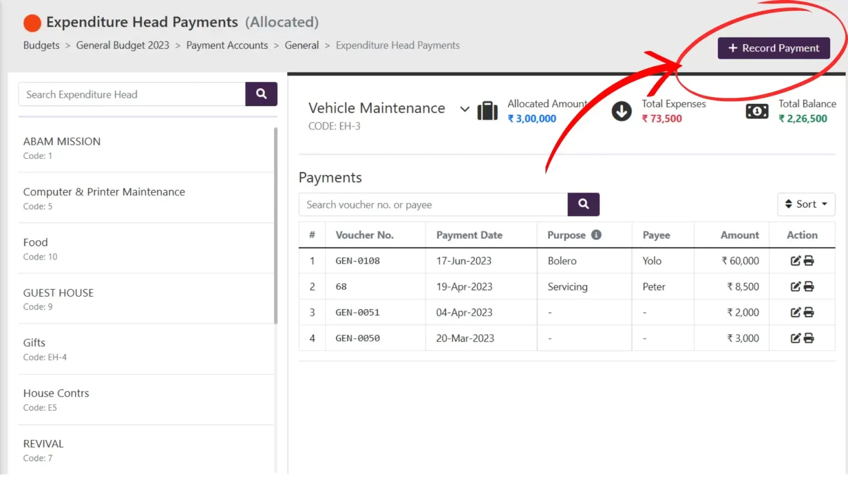Click Expenditure Head Payments breadcrumb
This screenshot has height=477, width=848.
397,45
